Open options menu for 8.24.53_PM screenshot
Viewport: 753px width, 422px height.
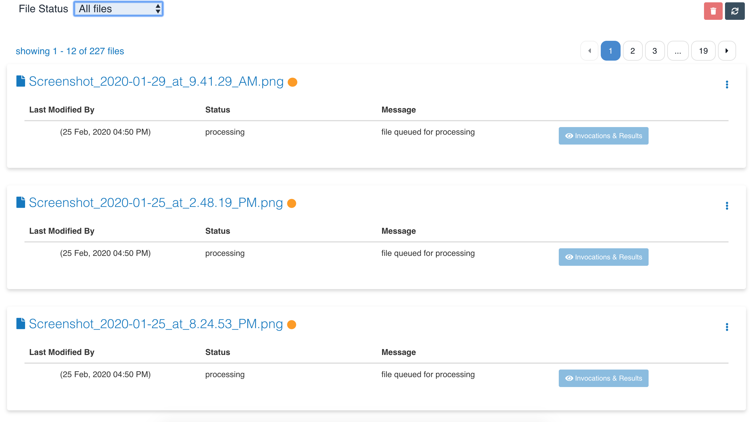click(727, 327)
